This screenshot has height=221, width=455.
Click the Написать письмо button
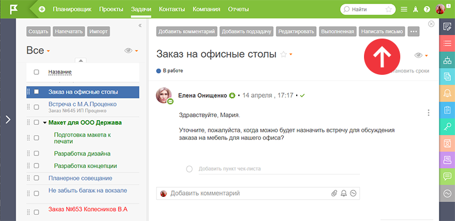point(382,32)
